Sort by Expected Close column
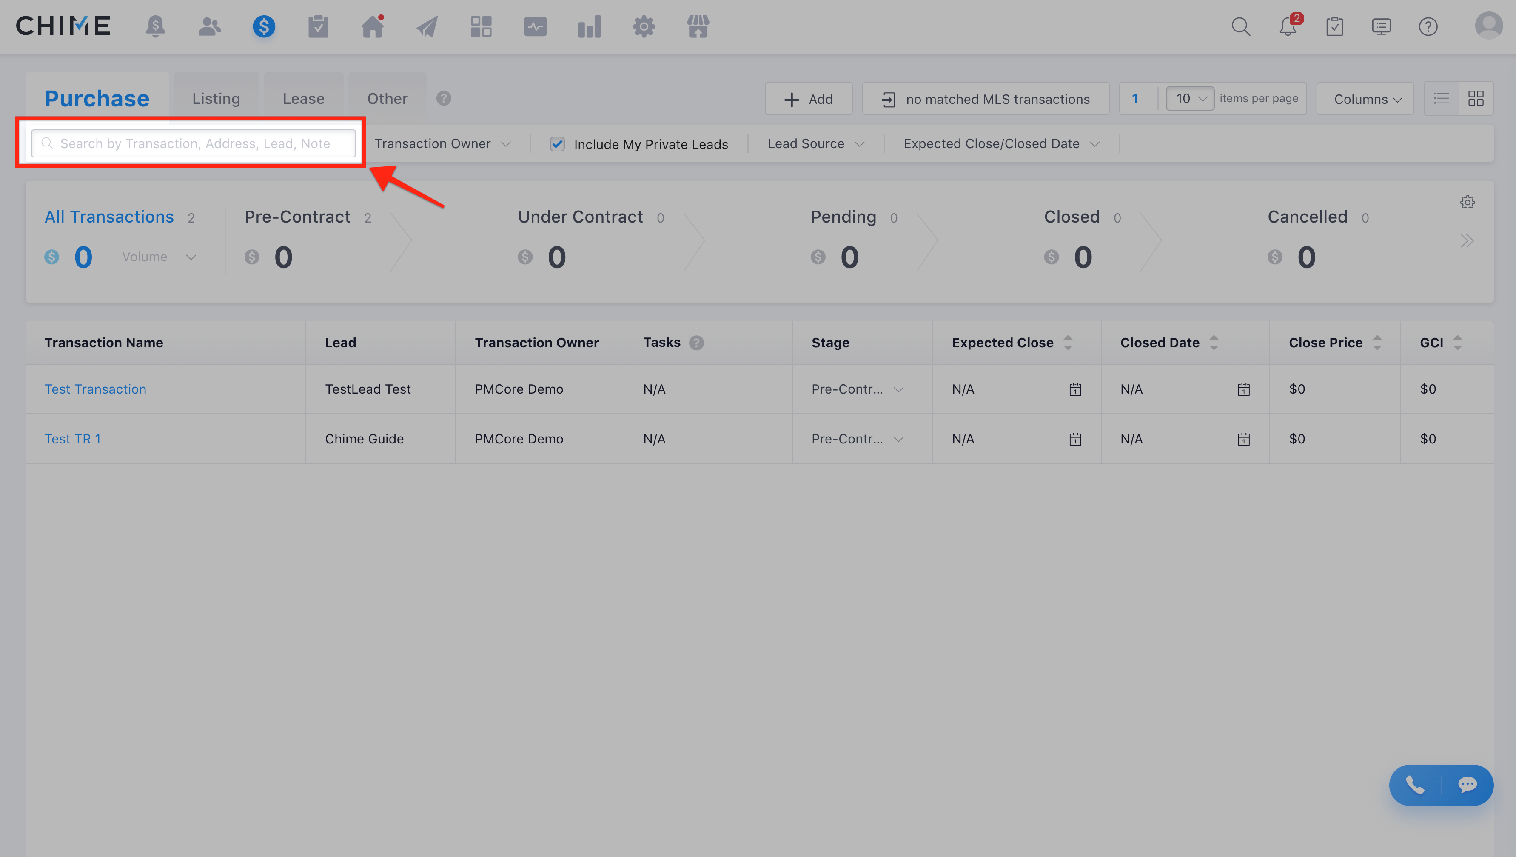This screenshot has width=1516, height=857. pos(1068,343)
